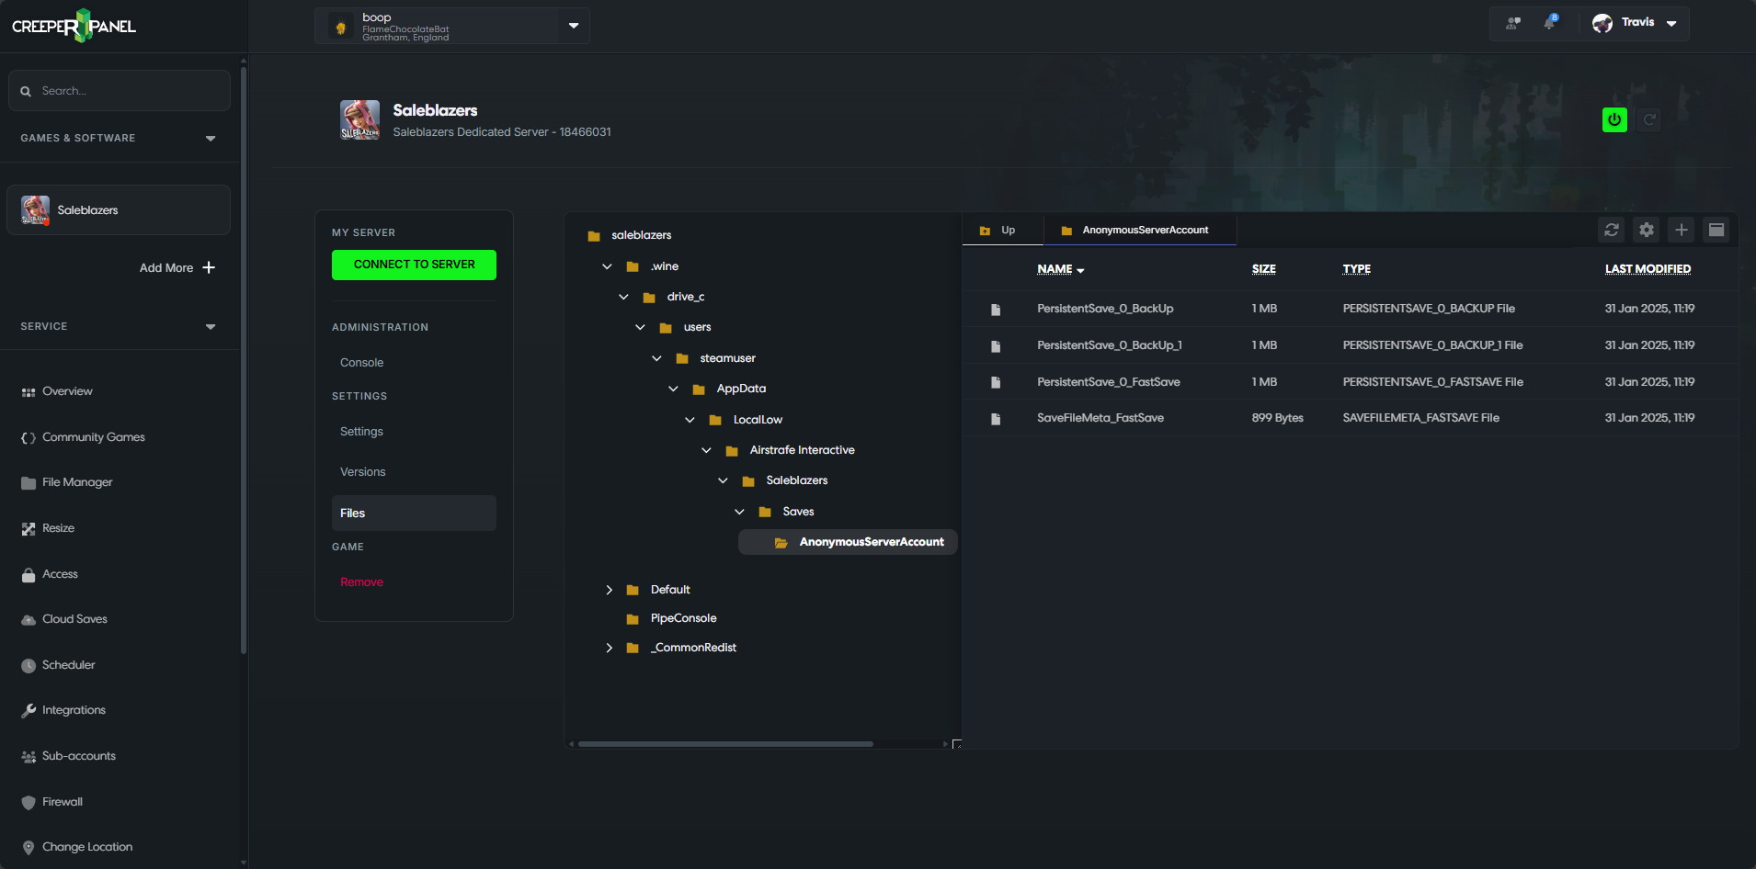Collapse the drive_c folder

(623, 297)
